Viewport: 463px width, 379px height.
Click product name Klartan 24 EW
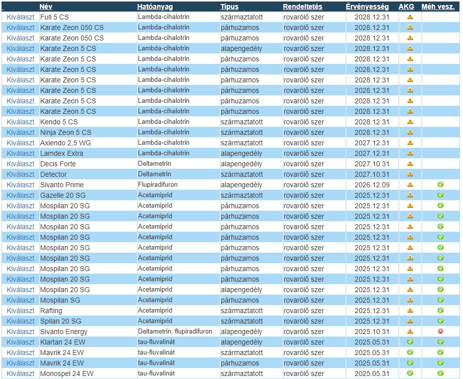click(x=63, y=343)
